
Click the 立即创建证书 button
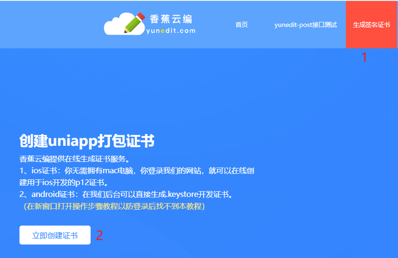(x=55, y=235)
